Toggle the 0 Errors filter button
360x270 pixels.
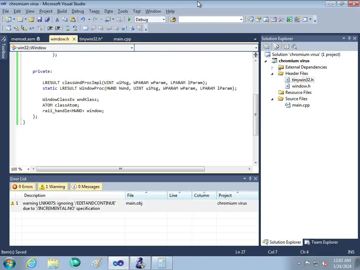(x=23, y=187)
